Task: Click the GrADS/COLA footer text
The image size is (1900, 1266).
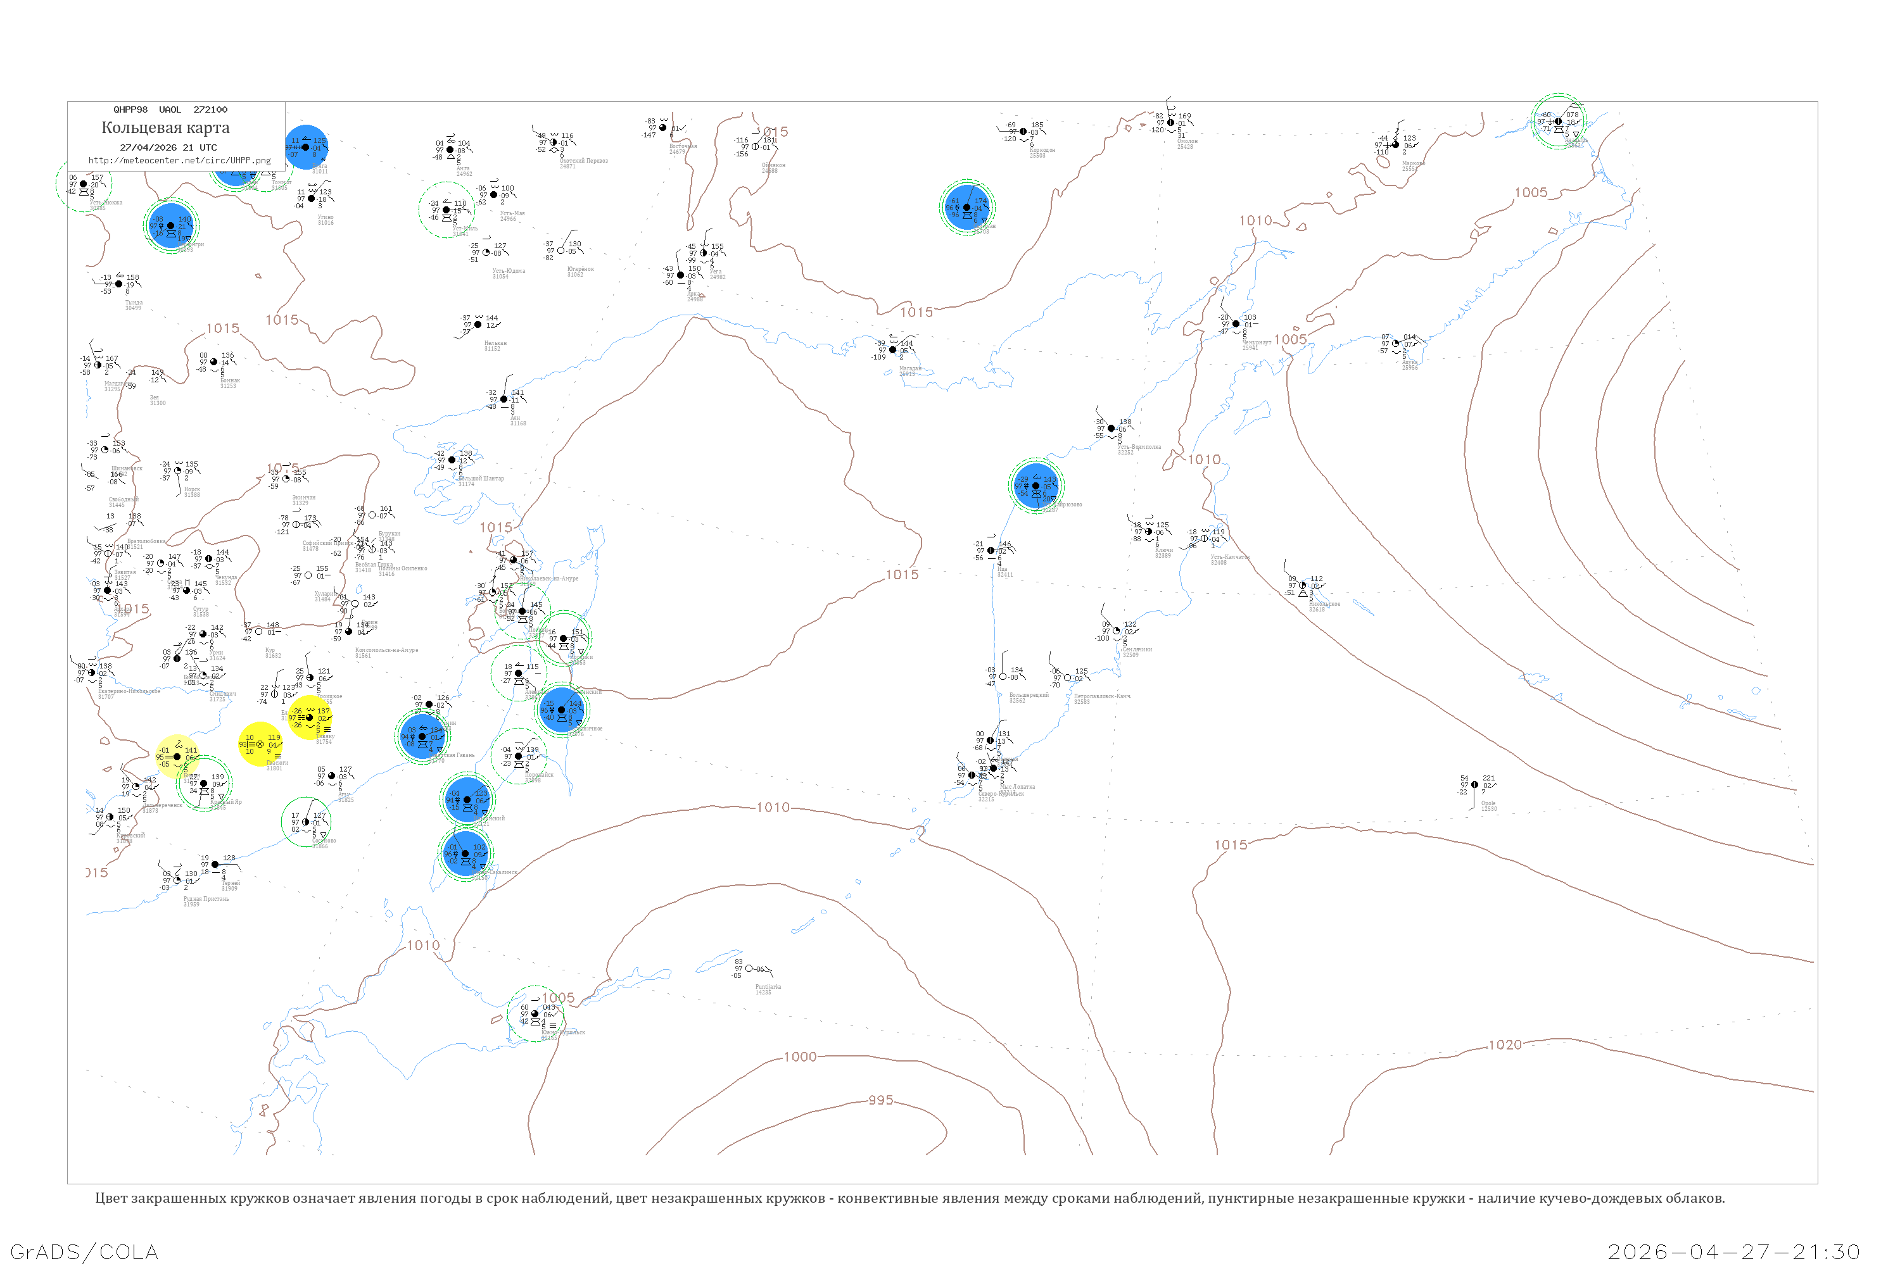Action: (84, 1251)
